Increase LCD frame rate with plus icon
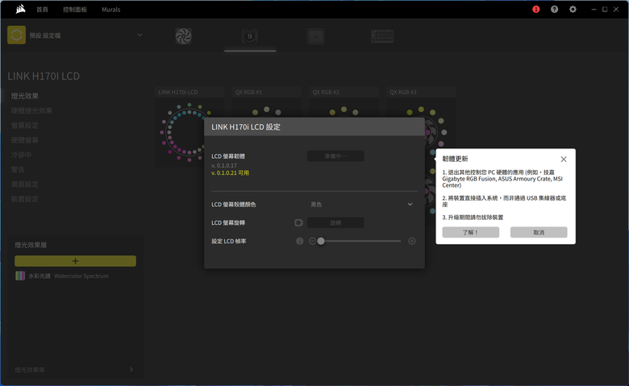Screen dimensions: 629x386 [411, 241]
